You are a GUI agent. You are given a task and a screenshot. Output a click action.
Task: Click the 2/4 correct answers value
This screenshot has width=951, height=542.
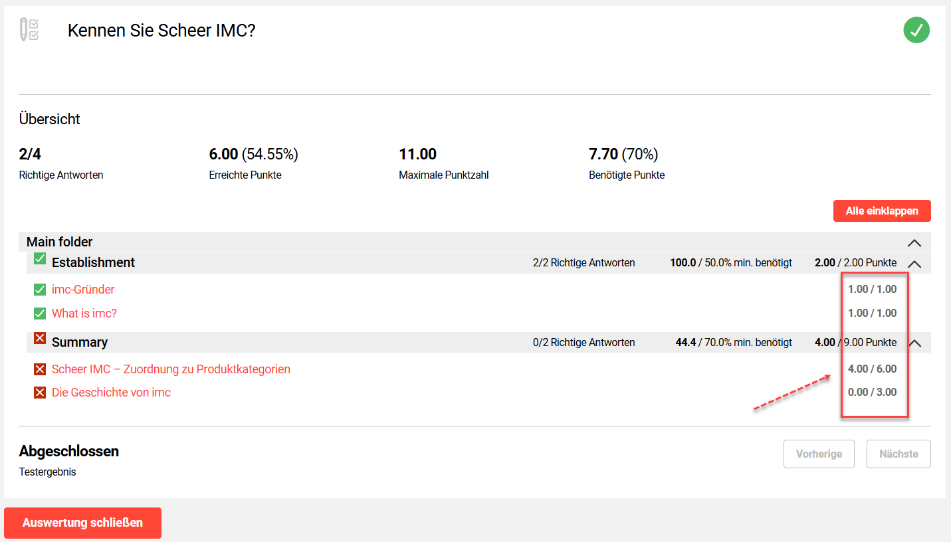(30, 155)
